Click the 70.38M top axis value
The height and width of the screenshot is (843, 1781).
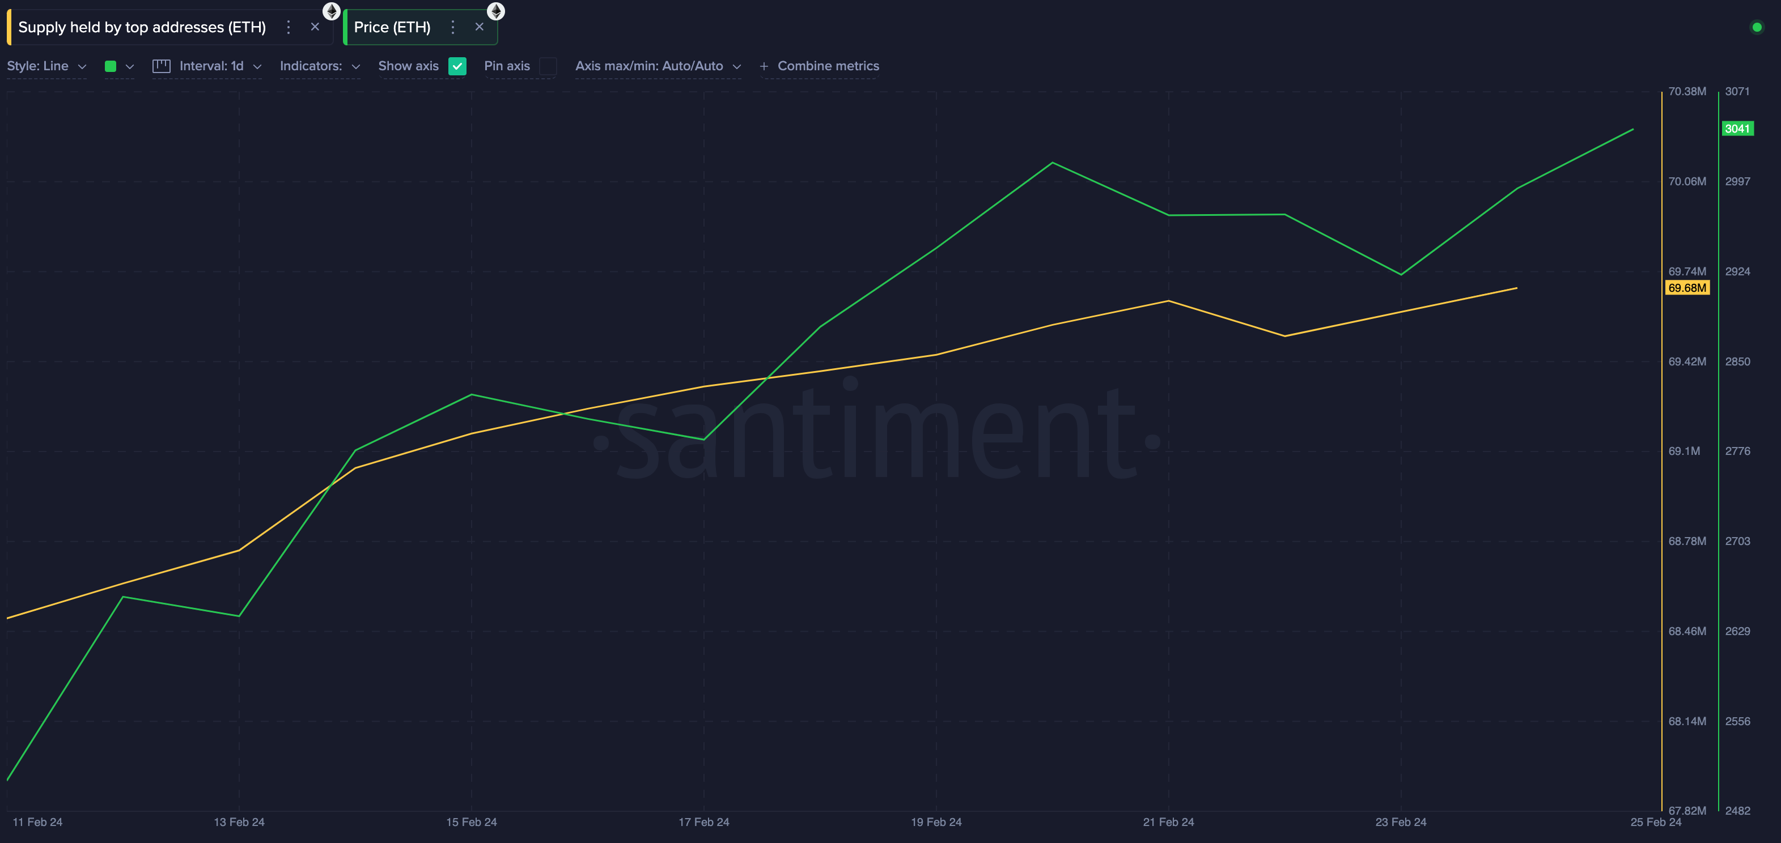tap(1687, 91)
